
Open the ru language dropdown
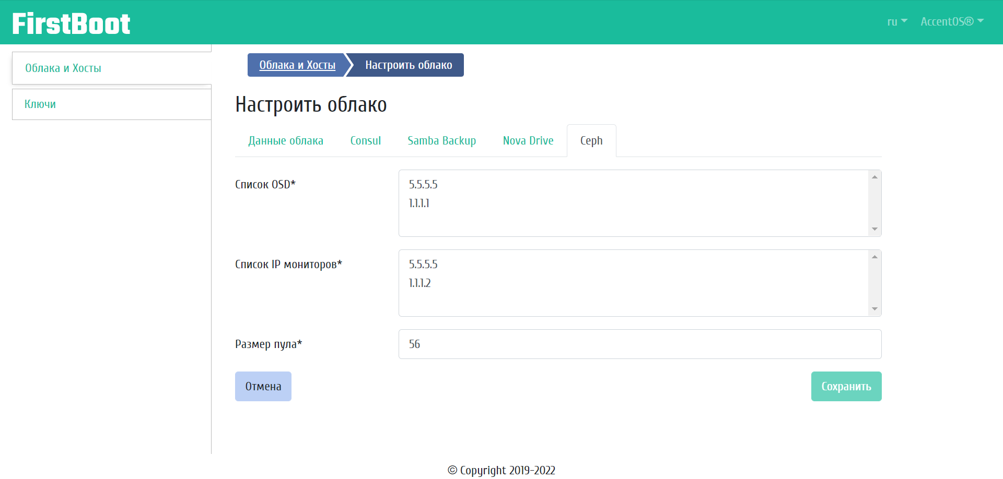(x=896, y=22)
